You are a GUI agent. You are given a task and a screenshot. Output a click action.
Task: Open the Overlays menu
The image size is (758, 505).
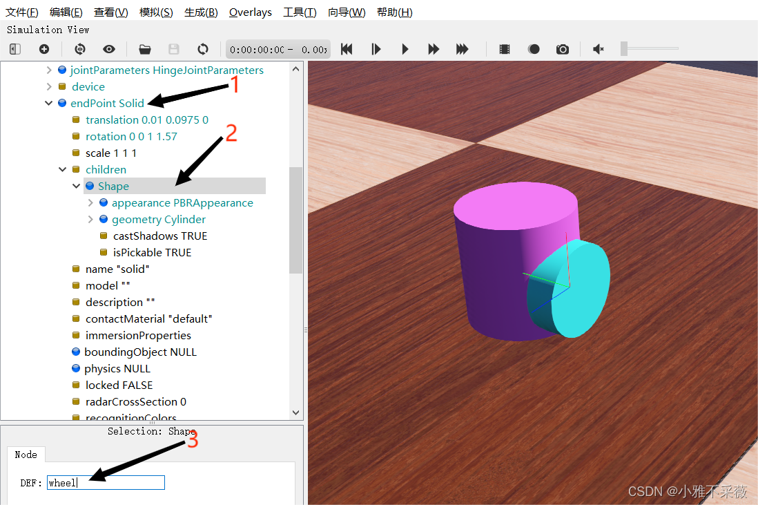coord(250,12)
